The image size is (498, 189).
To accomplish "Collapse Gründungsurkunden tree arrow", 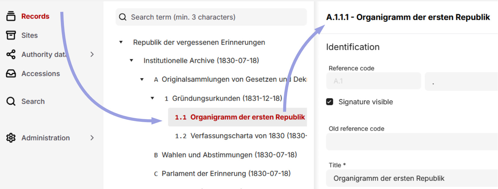I will coord(153,98).
